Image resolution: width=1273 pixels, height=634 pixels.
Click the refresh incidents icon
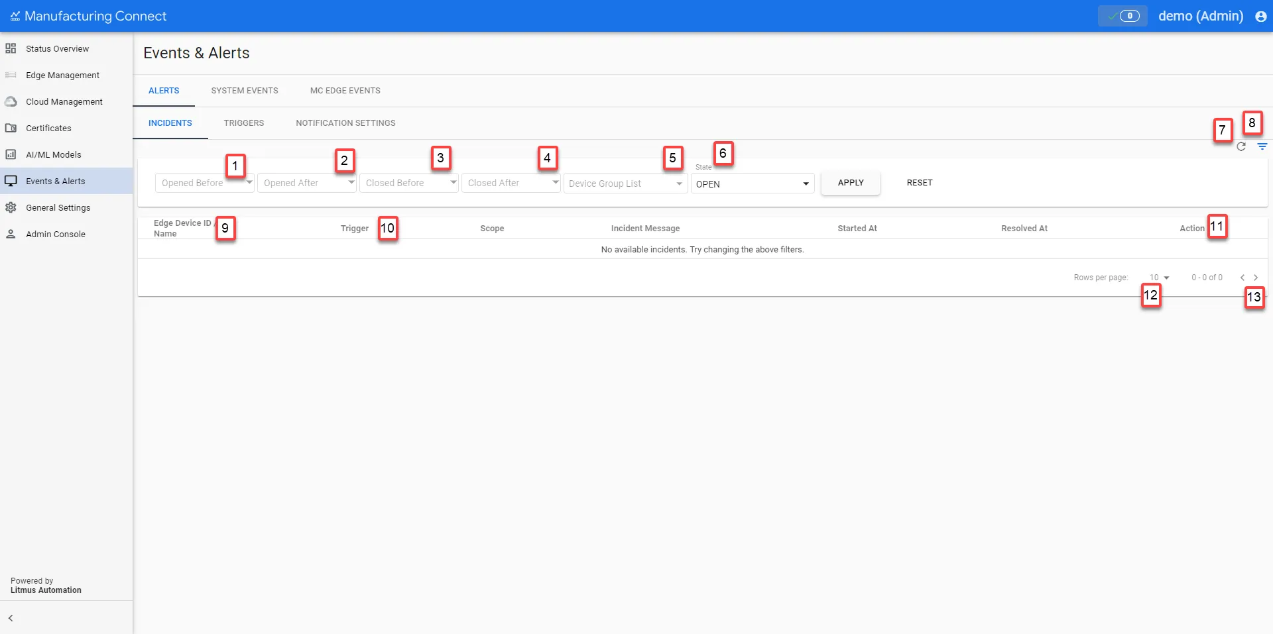(x=1241, y=146)
